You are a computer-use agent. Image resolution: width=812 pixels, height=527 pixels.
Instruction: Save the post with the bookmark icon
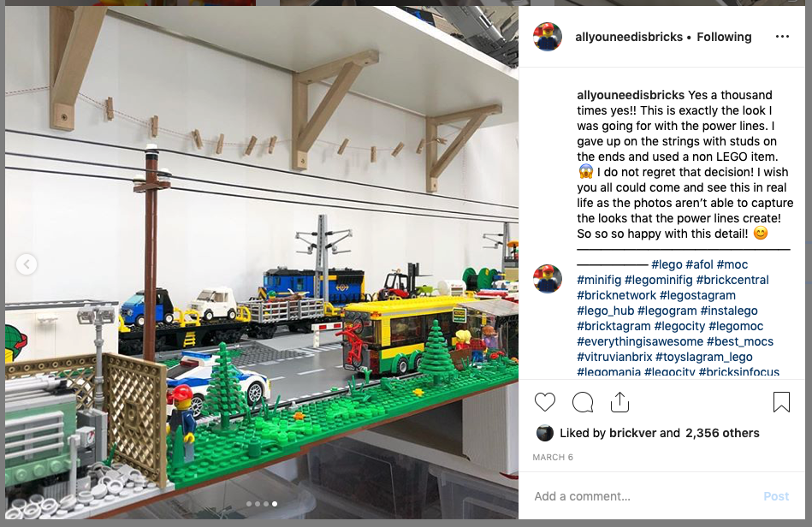[781, 402]
